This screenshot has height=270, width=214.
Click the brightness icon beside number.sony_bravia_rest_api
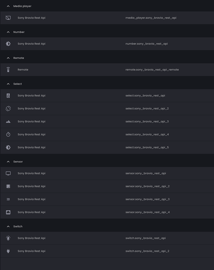click(x=8, y=44)
